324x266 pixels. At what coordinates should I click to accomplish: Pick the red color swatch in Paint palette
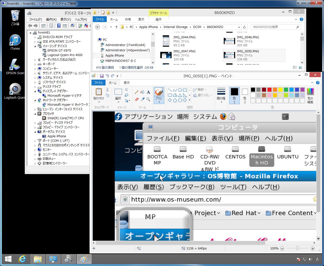[269, 90]
